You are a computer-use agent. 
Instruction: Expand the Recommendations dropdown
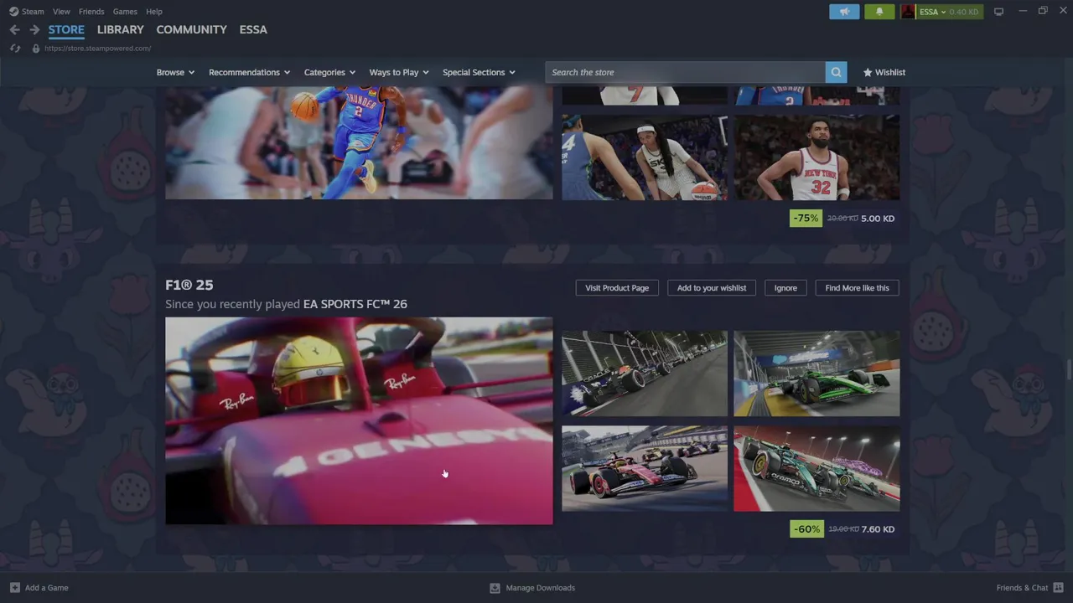pos(249,72)
